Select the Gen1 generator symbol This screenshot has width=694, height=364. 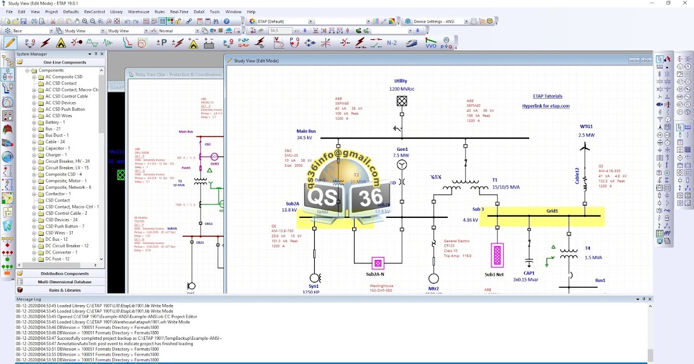tap(401, 165)
